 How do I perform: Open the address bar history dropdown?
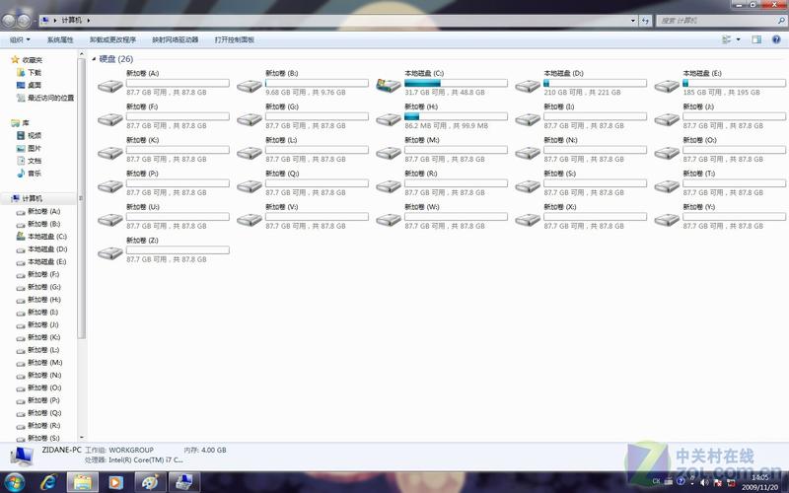pyautogui.click(x=633, y=21)
